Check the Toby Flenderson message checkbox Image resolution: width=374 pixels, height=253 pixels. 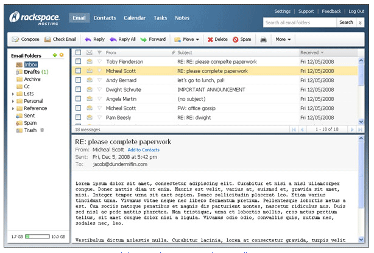point(78,61)
